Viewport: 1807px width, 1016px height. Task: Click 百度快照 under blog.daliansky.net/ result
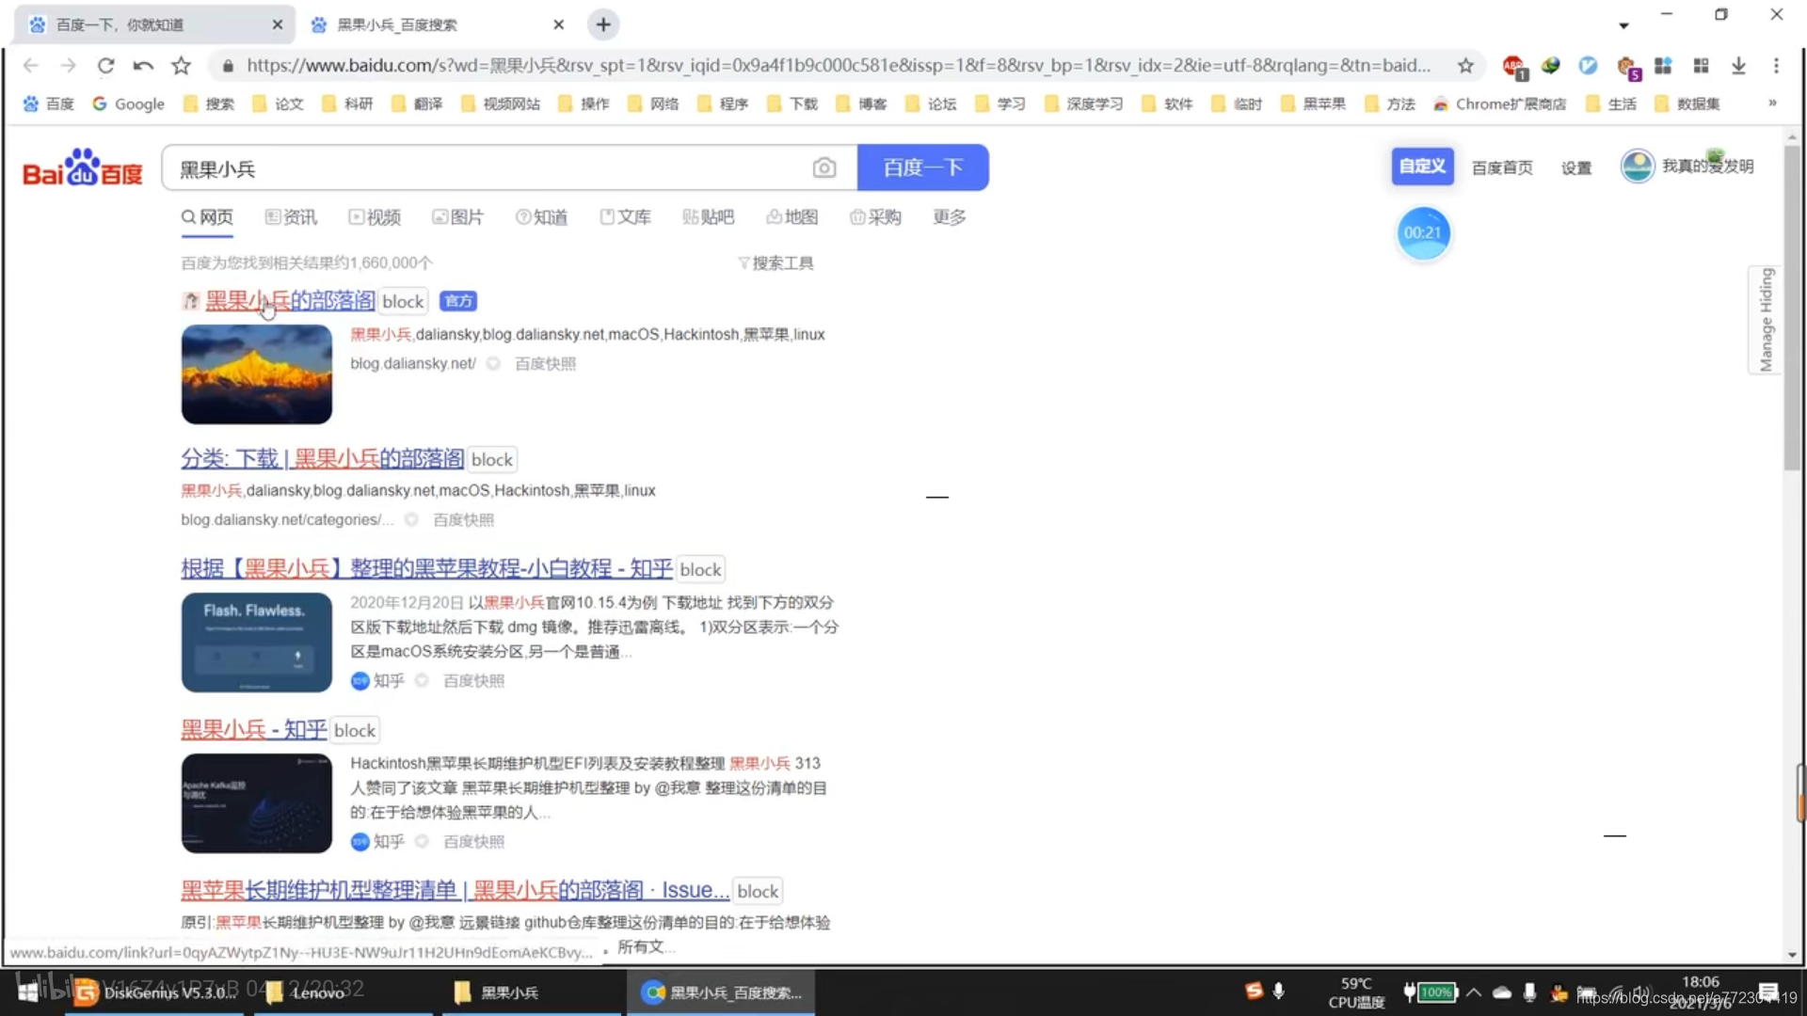tap(545, 364)
